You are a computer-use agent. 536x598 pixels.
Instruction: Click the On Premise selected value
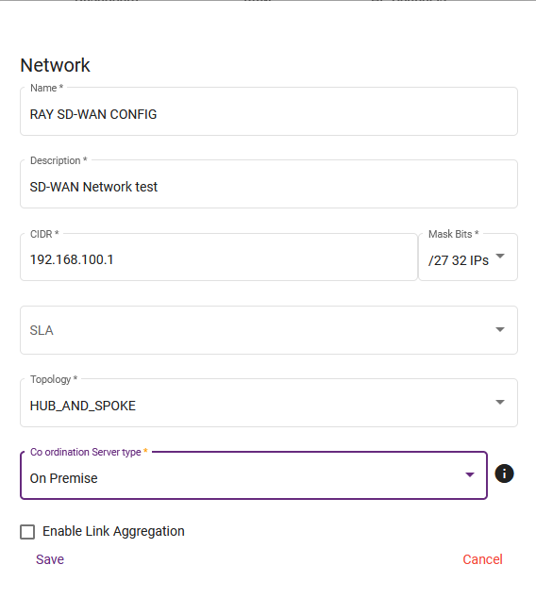(x=64, y=478)
